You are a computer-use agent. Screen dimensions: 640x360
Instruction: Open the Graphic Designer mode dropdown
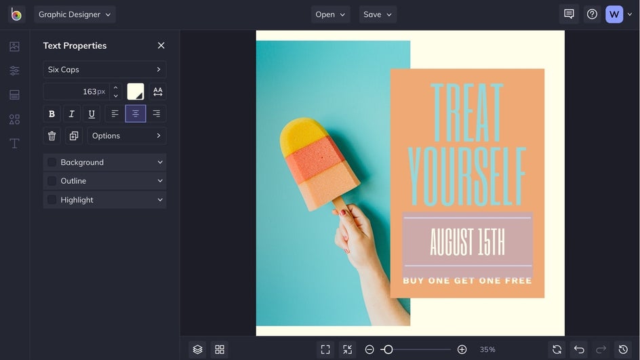[75, 14]
